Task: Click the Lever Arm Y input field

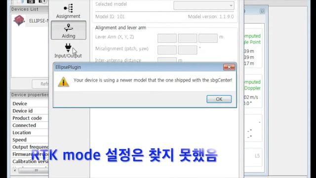Action: 188,38
